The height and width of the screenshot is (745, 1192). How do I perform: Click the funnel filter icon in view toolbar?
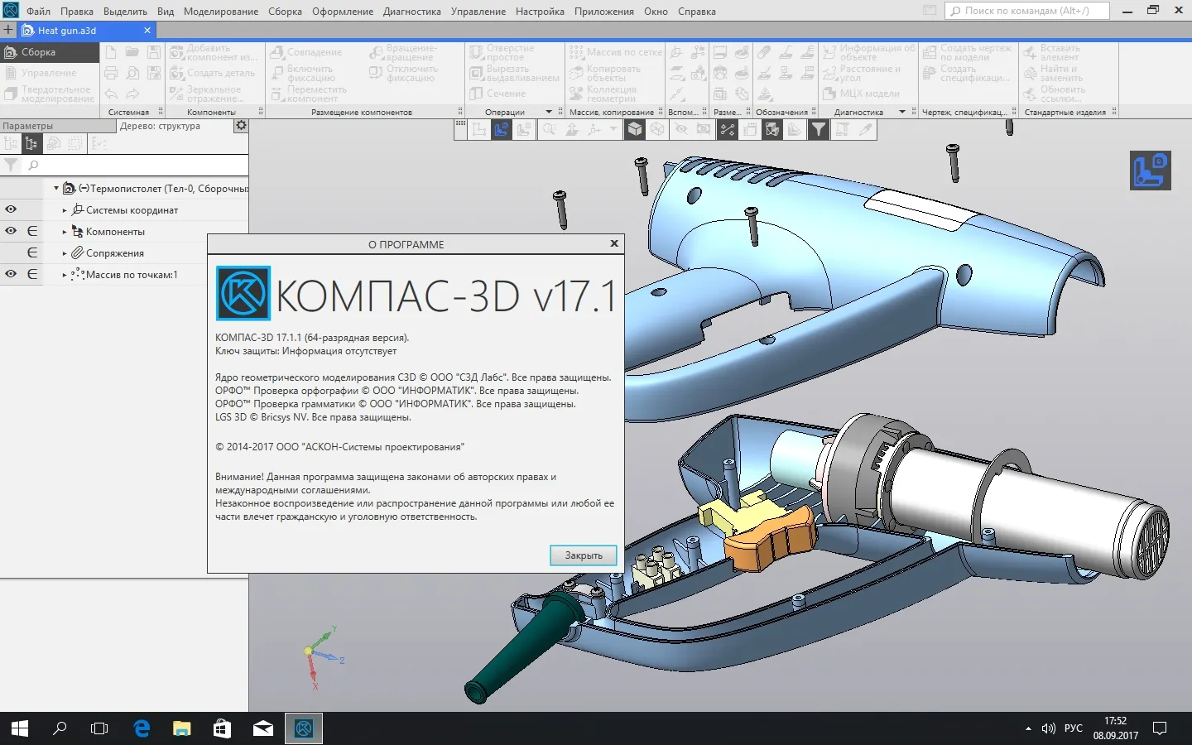[818, 129]
